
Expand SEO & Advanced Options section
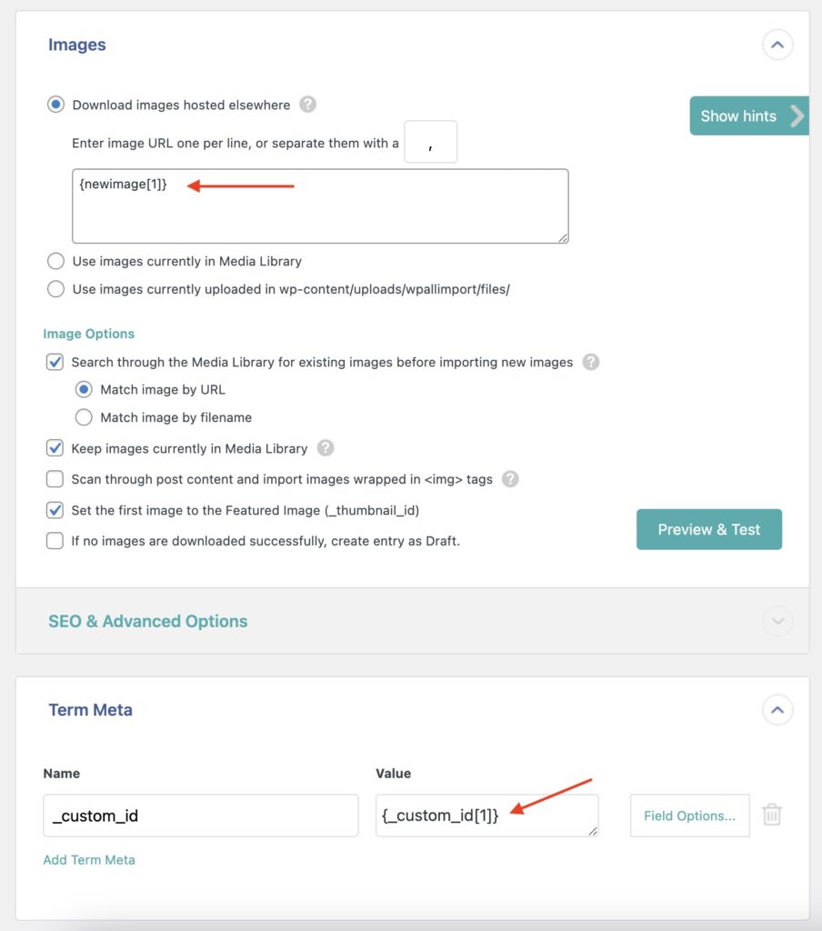click(x=777, y=621)
